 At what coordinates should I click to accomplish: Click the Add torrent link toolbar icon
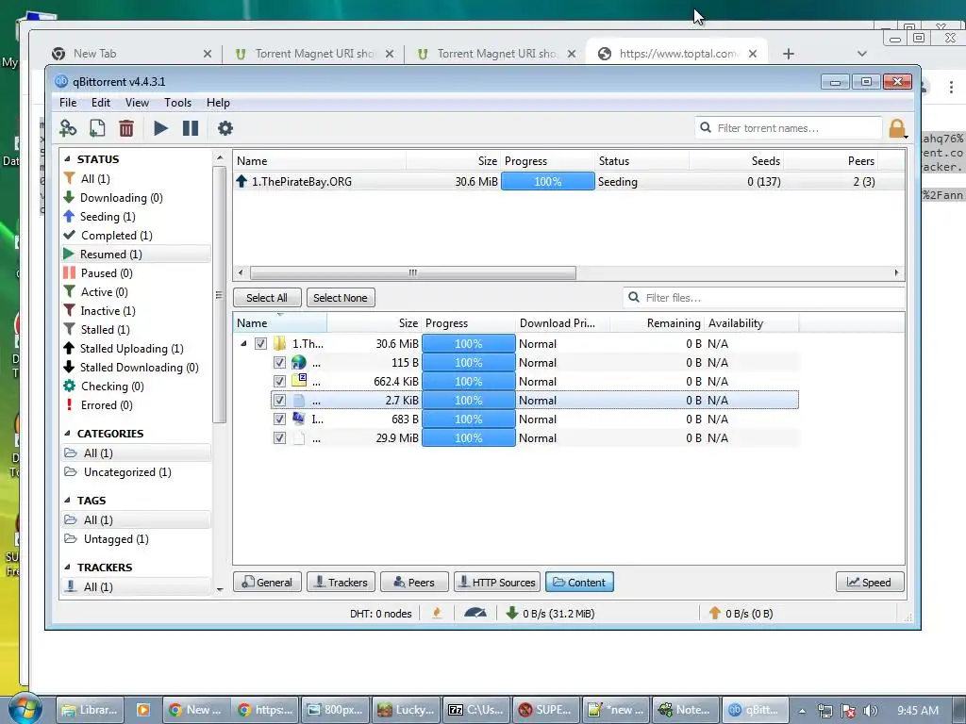point(68,128)
